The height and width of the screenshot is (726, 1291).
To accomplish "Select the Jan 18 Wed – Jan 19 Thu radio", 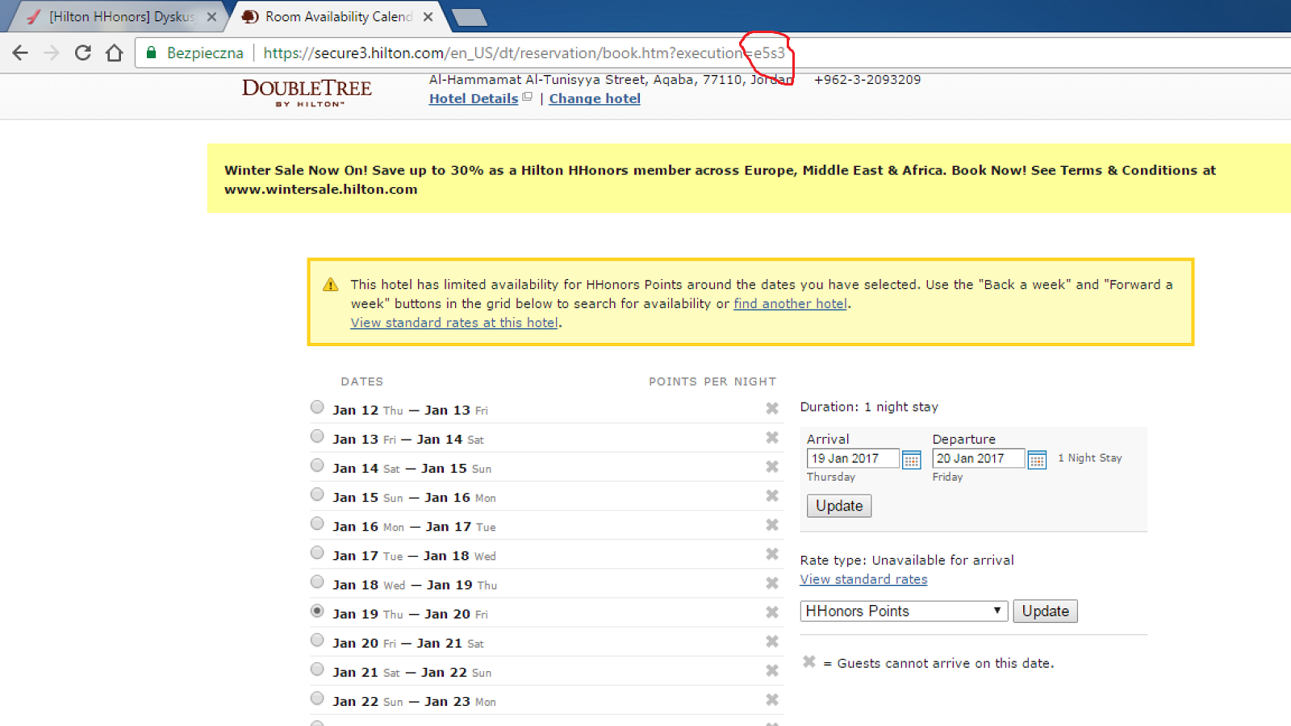I will [x=317, y=582].
